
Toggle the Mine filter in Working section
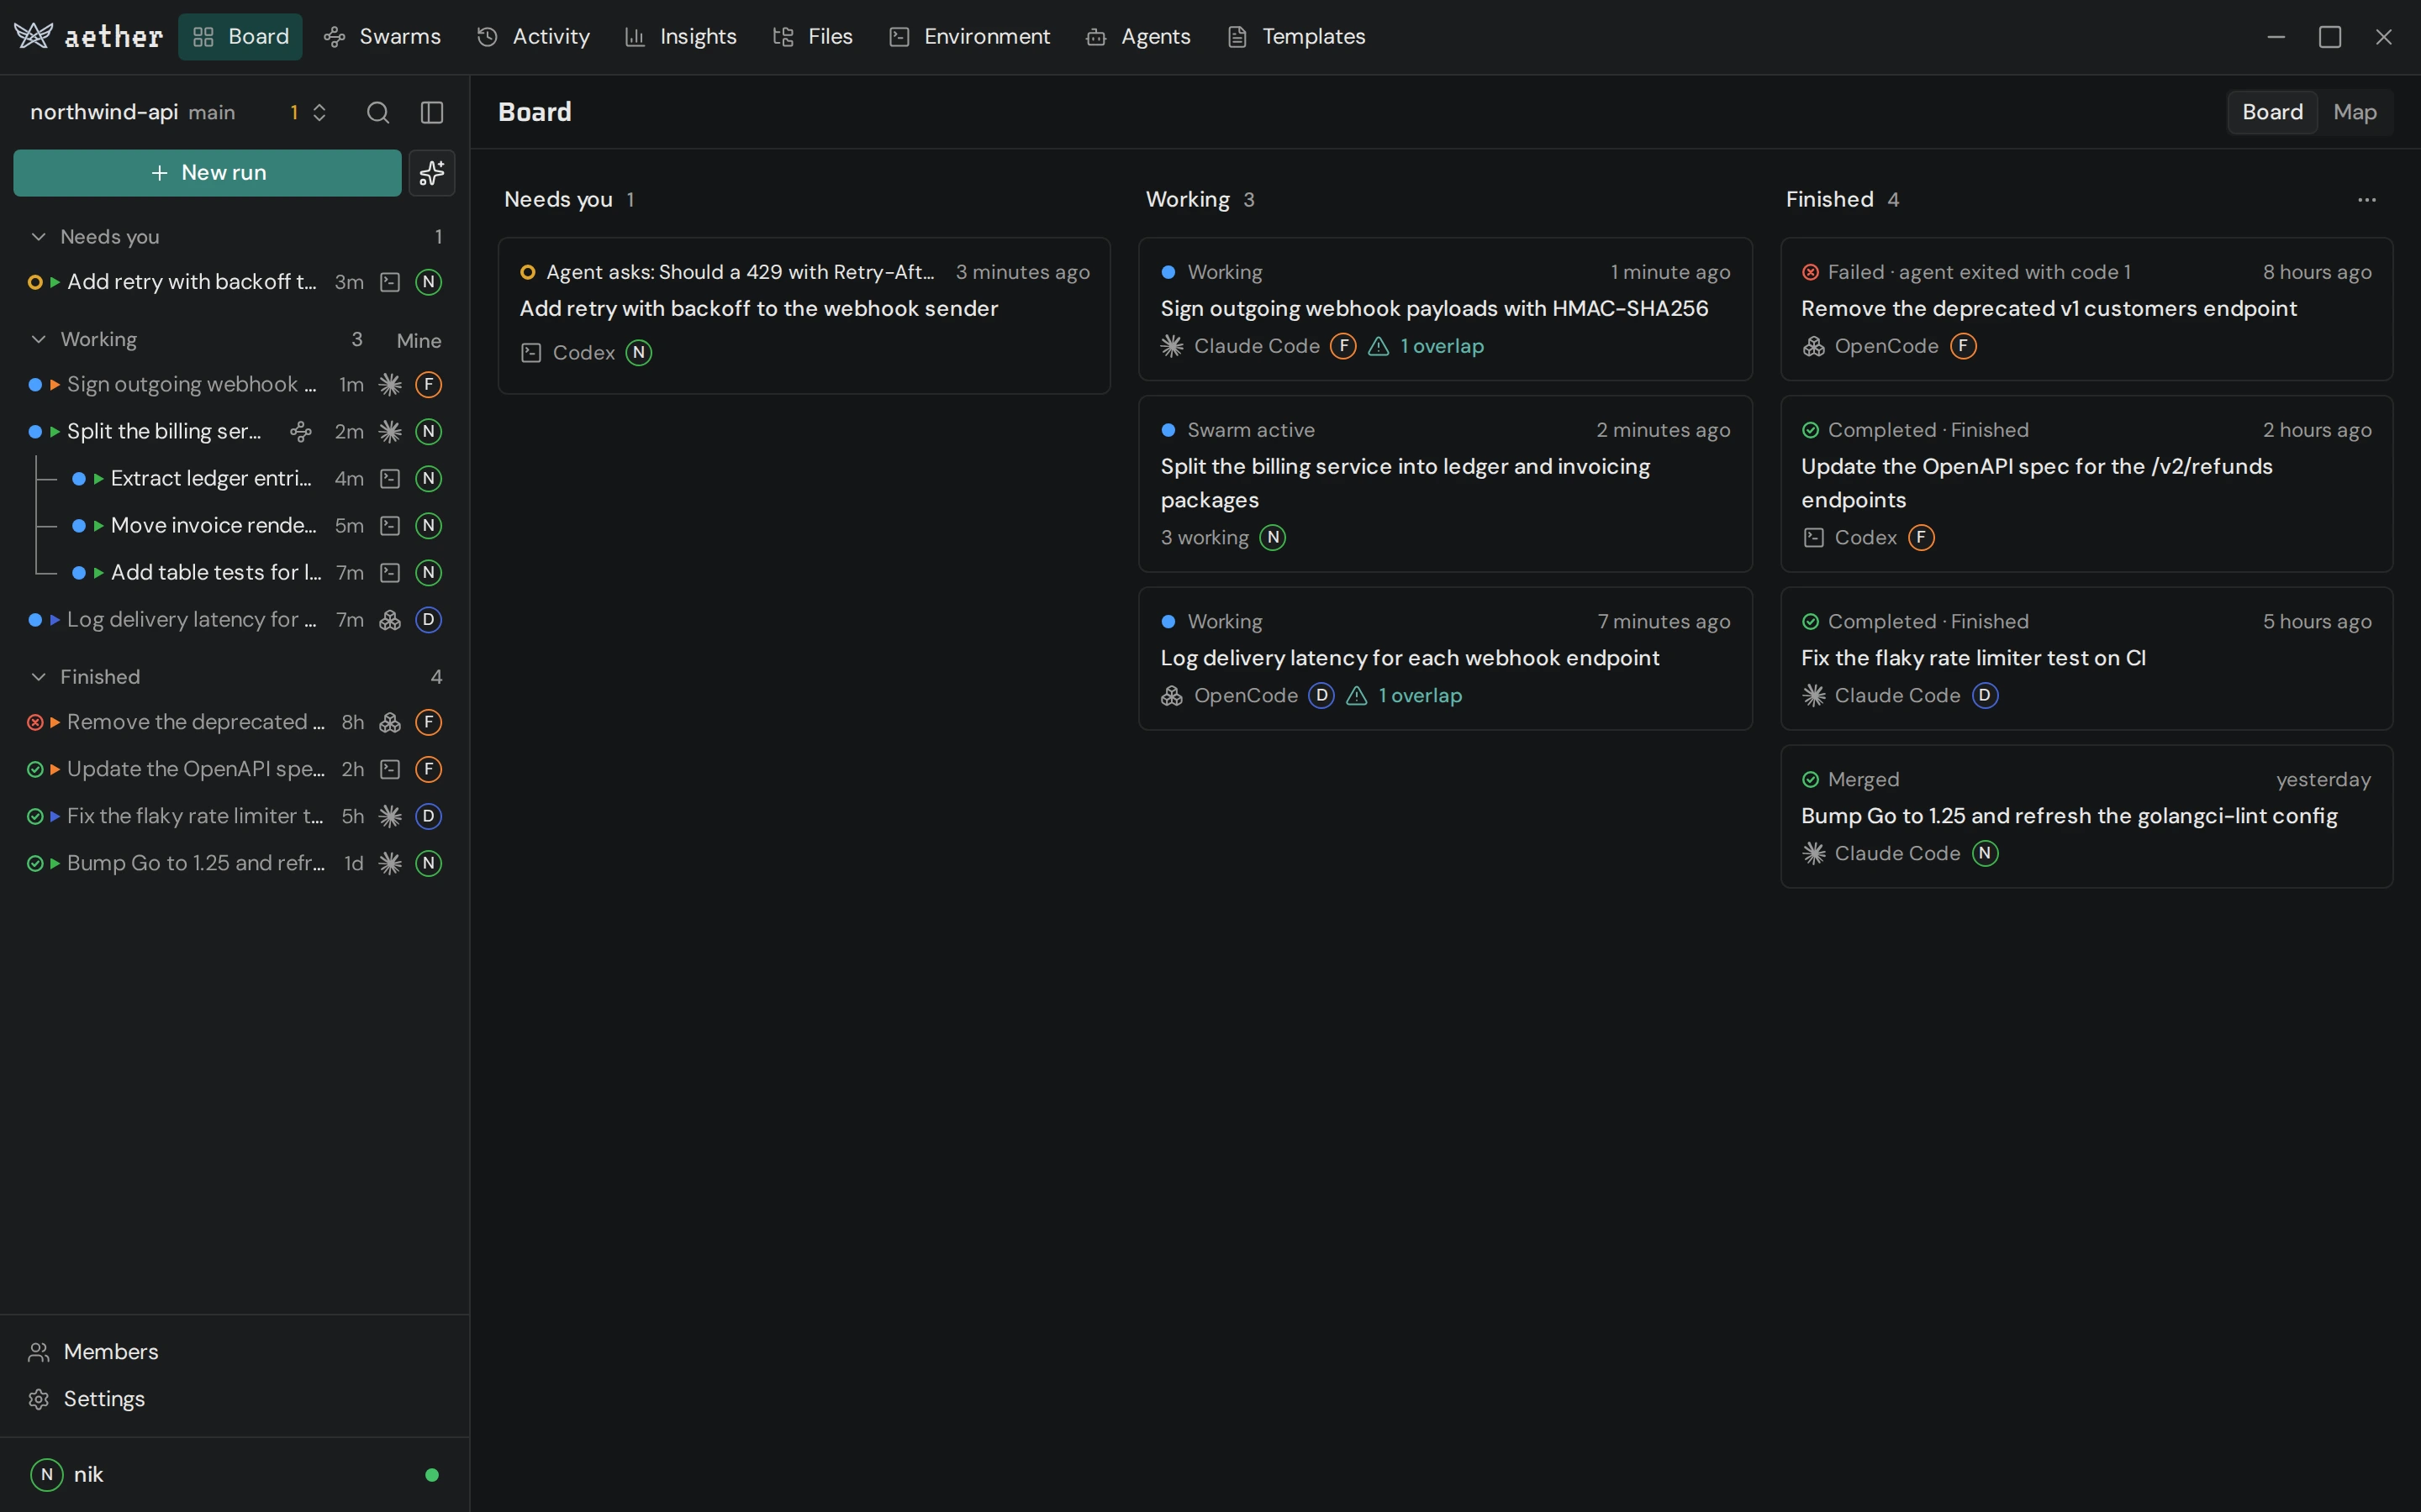418,341
